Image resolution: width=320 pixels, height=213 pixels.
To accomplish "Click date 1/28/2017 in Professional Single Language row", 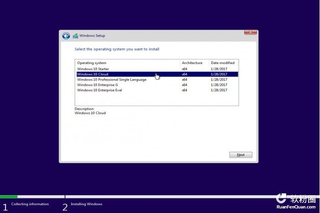I will pyautogui.click(x=219, y=80).
